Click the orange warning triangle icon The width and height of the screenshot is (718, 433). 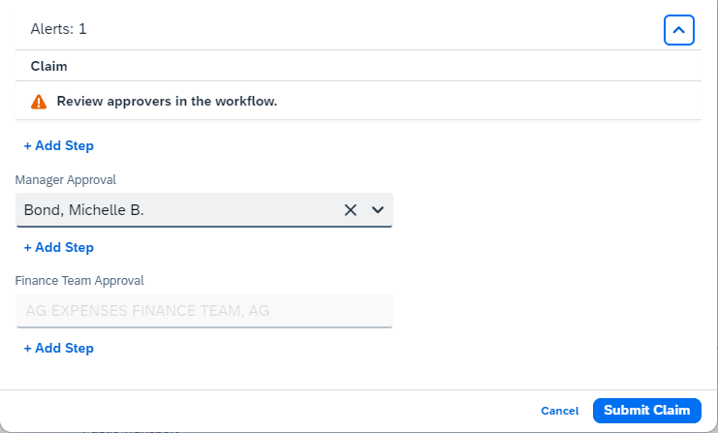(39, 102)
